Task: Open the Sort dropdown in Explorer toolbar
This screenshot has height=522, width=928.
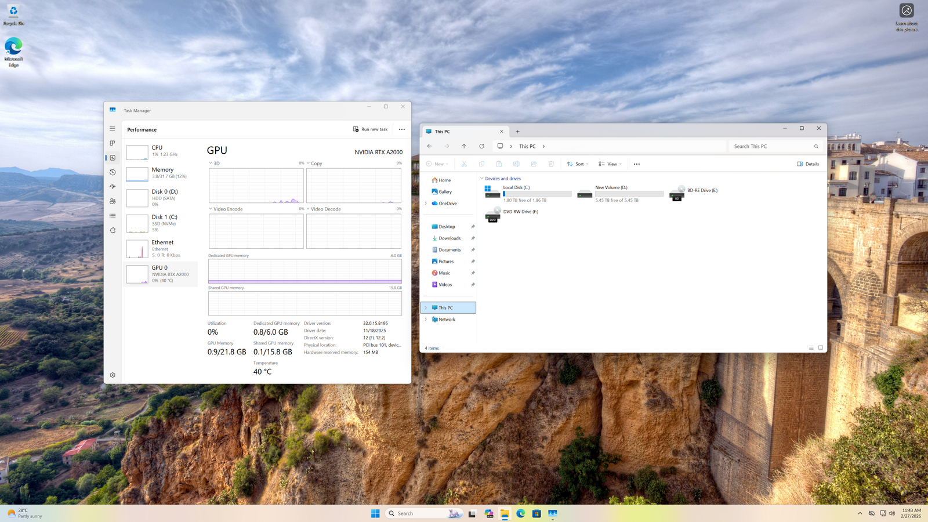Action: pos(578,164)
